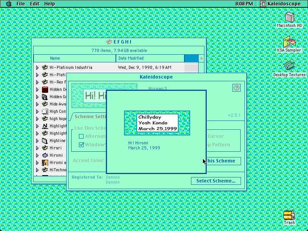Click the 8:08 PM menu bar clock
308x231 pixels.
click(x=244, y=4)
